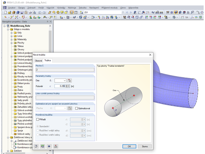Viewport: 205px width, 154px height.
Task: Click the help icon in dialog footer
Action: point(36,146)
